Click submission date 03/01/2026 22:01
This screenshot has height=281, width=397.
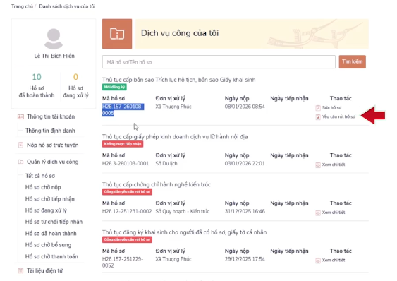coord(245,164)
